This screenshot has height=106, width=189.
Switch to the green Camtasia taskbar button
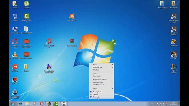coord(56,104)
